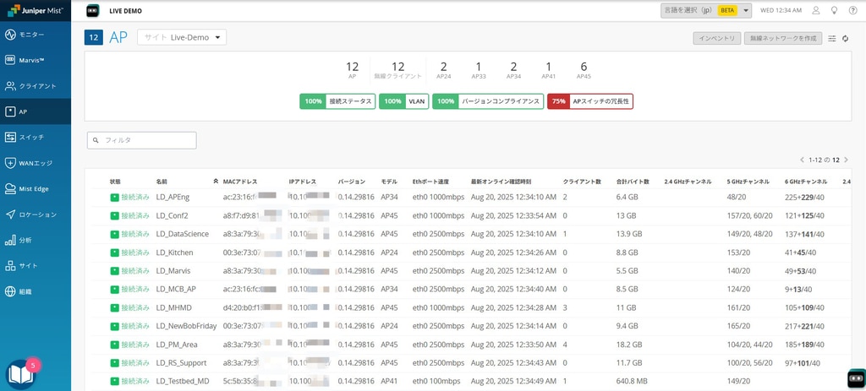Click the インベントリ button
866x391 pixels.
tap(717, 38)
